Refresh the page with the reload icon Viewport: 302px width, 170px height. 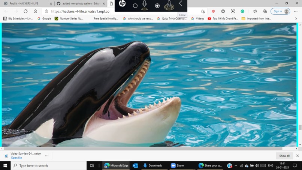25,11
